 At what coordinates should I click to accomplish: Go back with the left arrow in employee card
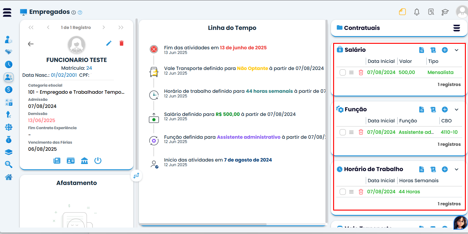tap(31, 44)
